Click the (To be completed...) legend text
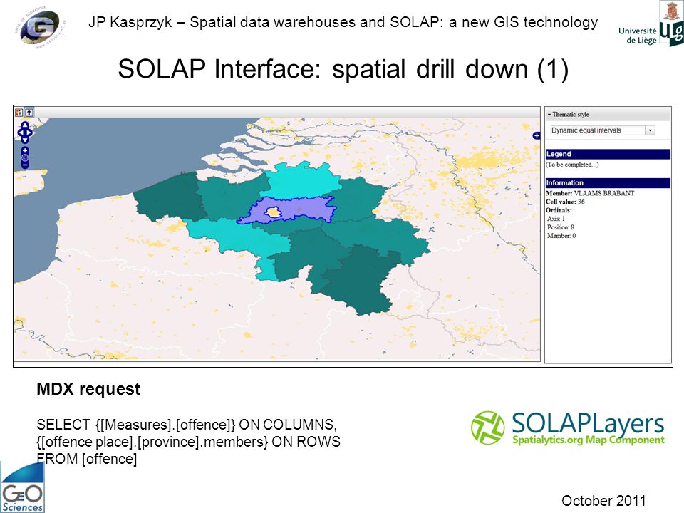This screenshot has width=684, height=513. click(x=572, y=165)
